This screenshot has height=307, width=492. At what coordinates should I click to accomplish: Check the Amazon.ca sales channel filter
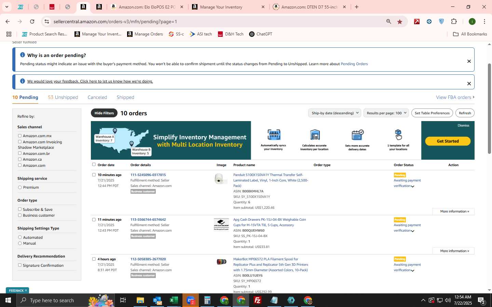click(x=20, y=159)
